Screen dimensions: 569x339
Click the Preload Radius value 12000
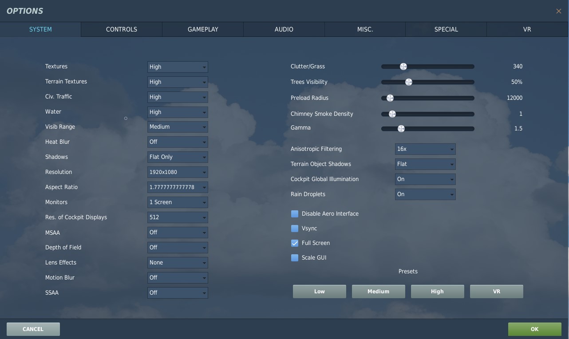click(514, 98)
